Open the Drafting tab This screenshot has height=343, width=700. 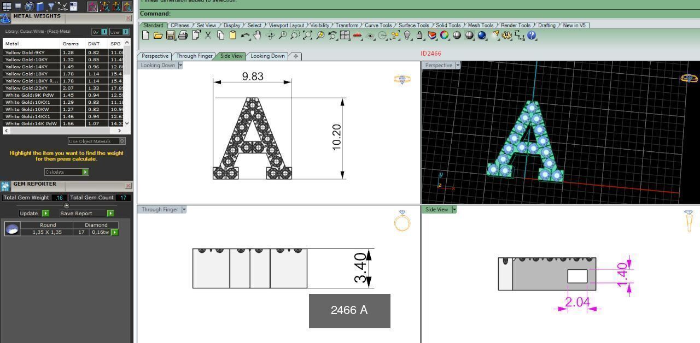point(546,25)
